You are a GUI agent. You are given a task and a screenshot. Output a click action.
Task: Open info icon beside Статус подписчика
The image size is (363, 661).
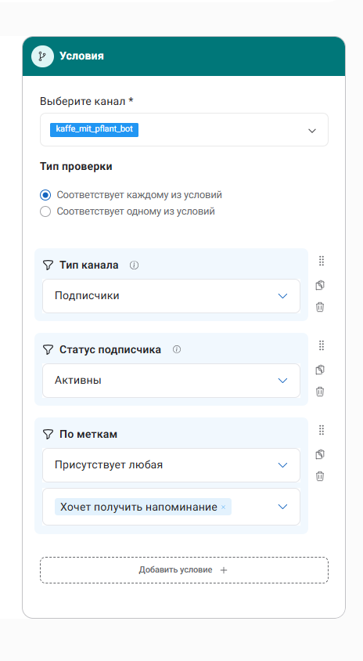pos(177,349)
